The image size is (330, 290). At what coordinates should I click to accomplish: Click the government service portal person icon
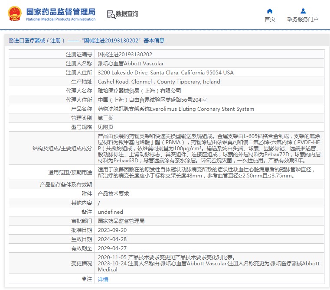(x=303, y=11)
